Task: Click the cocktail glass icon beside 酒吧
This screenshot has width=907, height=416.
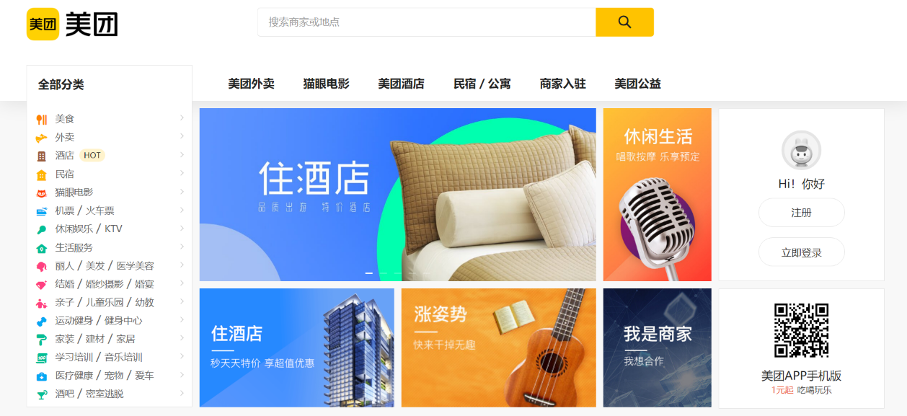Action: click(41, 394)
